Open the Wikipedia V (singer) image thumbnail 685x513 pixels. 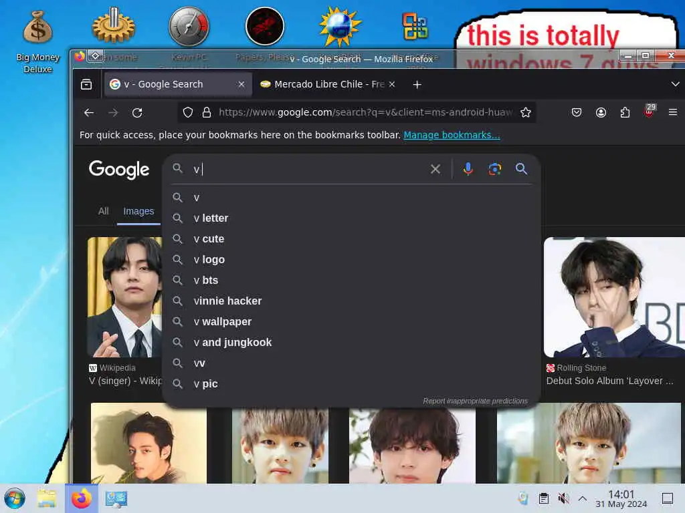click(124, 297)
